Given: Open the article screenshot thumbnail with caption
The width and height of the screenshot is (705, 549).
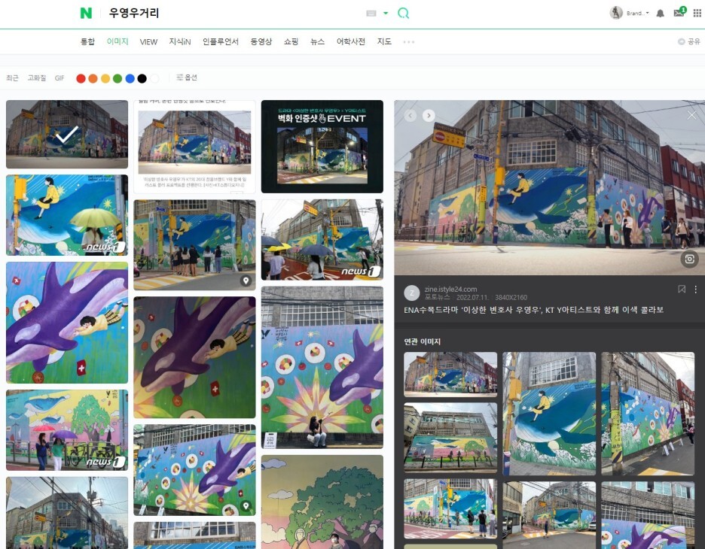Looking at the screenshot, I should click(x=194, y=147).
